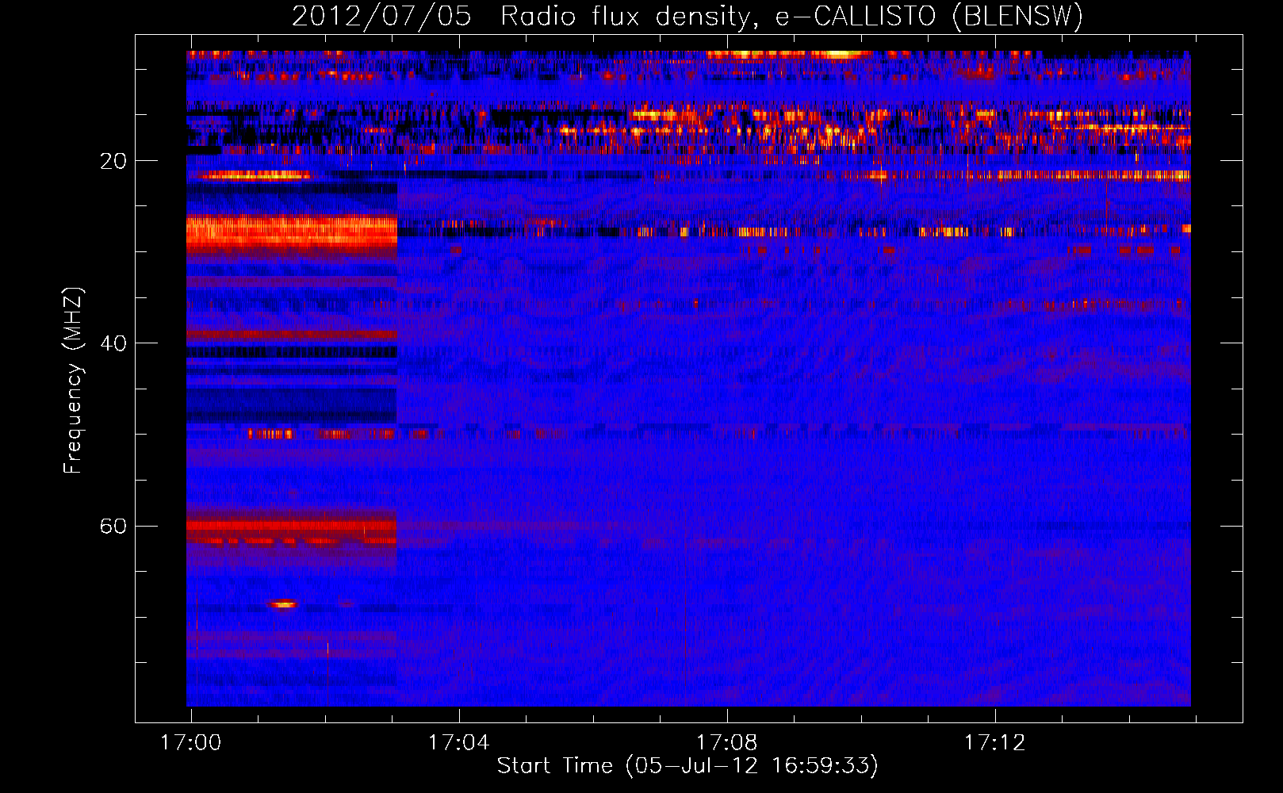Click the broad orange band near 28 MHz
Screen dimensions: 1283x793
(291, 230)
